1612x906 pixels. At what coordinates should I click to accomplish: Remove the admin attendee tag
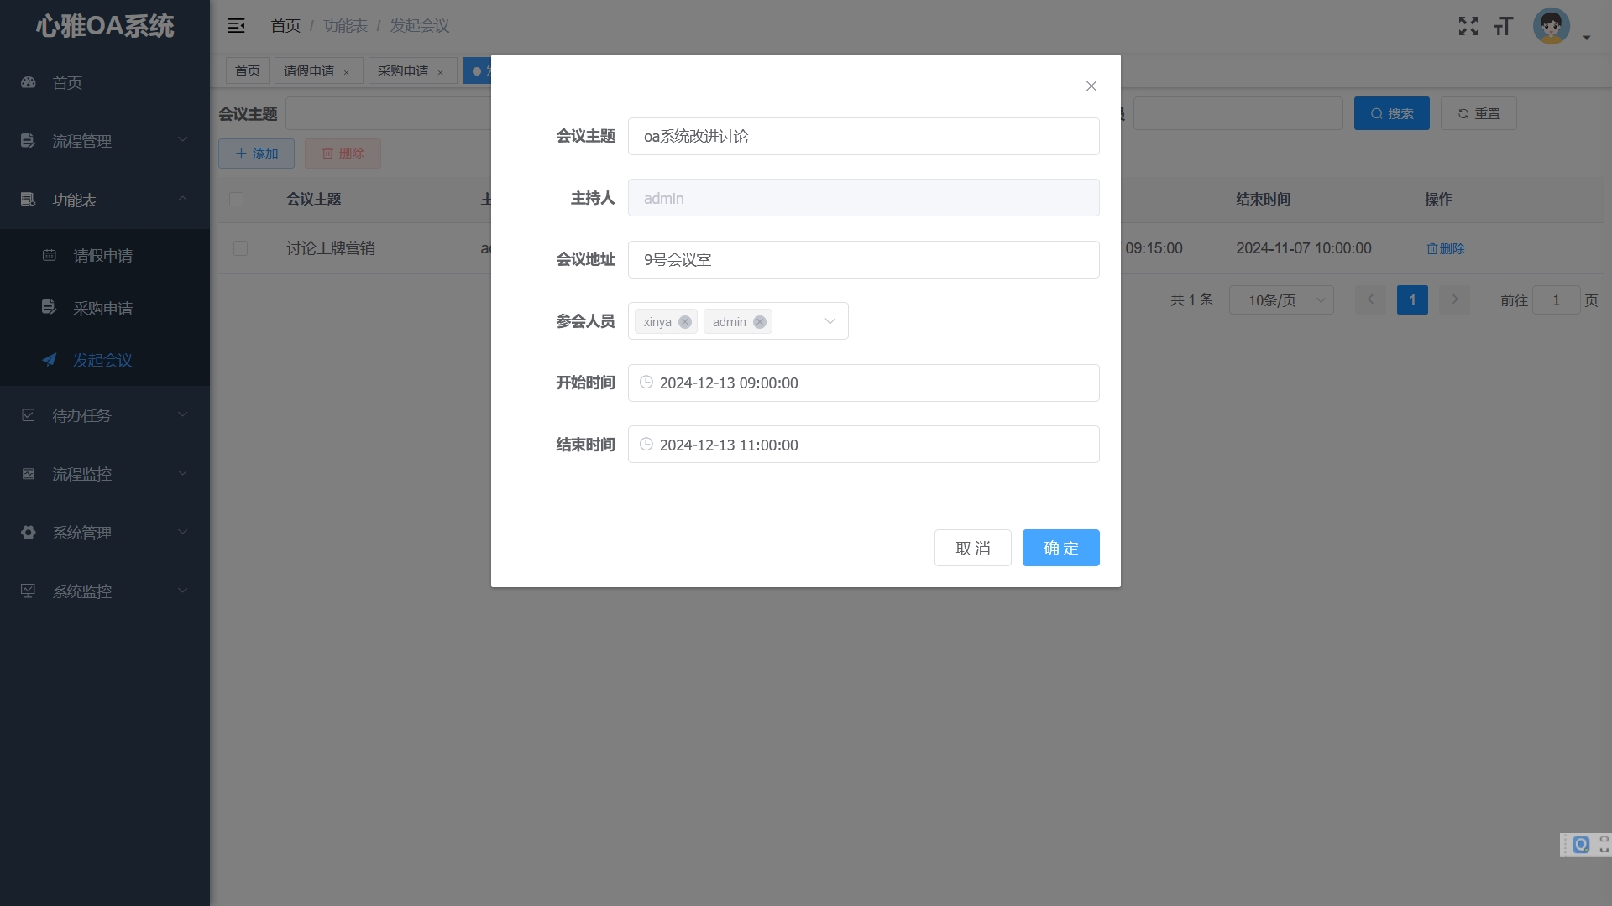[x=760, y=322]
